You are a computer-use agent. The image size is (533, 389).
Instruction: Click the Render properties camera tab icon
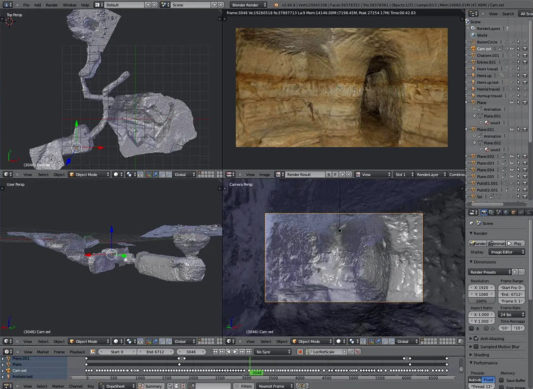pyautogui.click(x=484, y=213)
